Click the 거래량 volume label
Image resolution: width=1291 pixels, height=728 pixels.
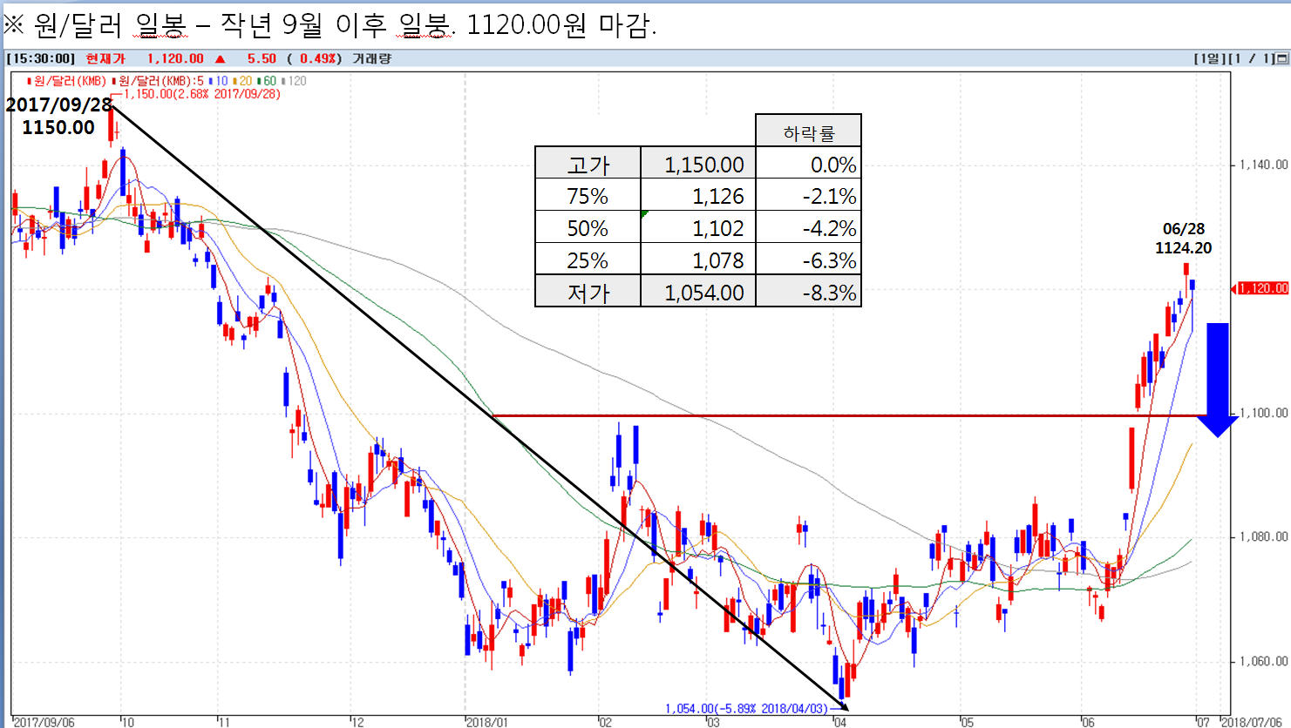pos(371,58)
